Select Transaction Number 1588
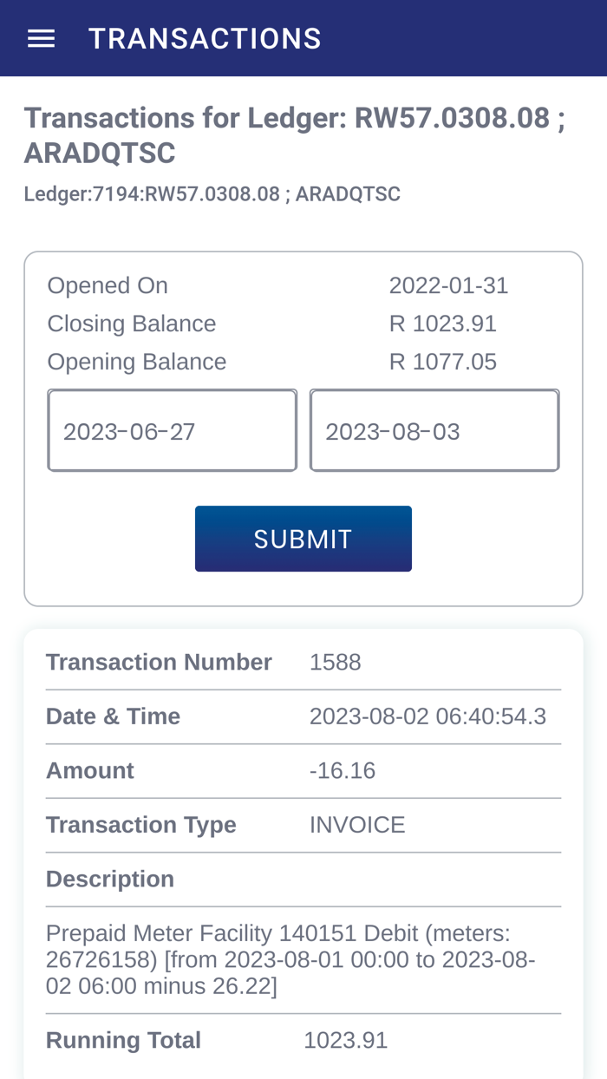Screen dimensions: 607x1079 tap(336, 661)
